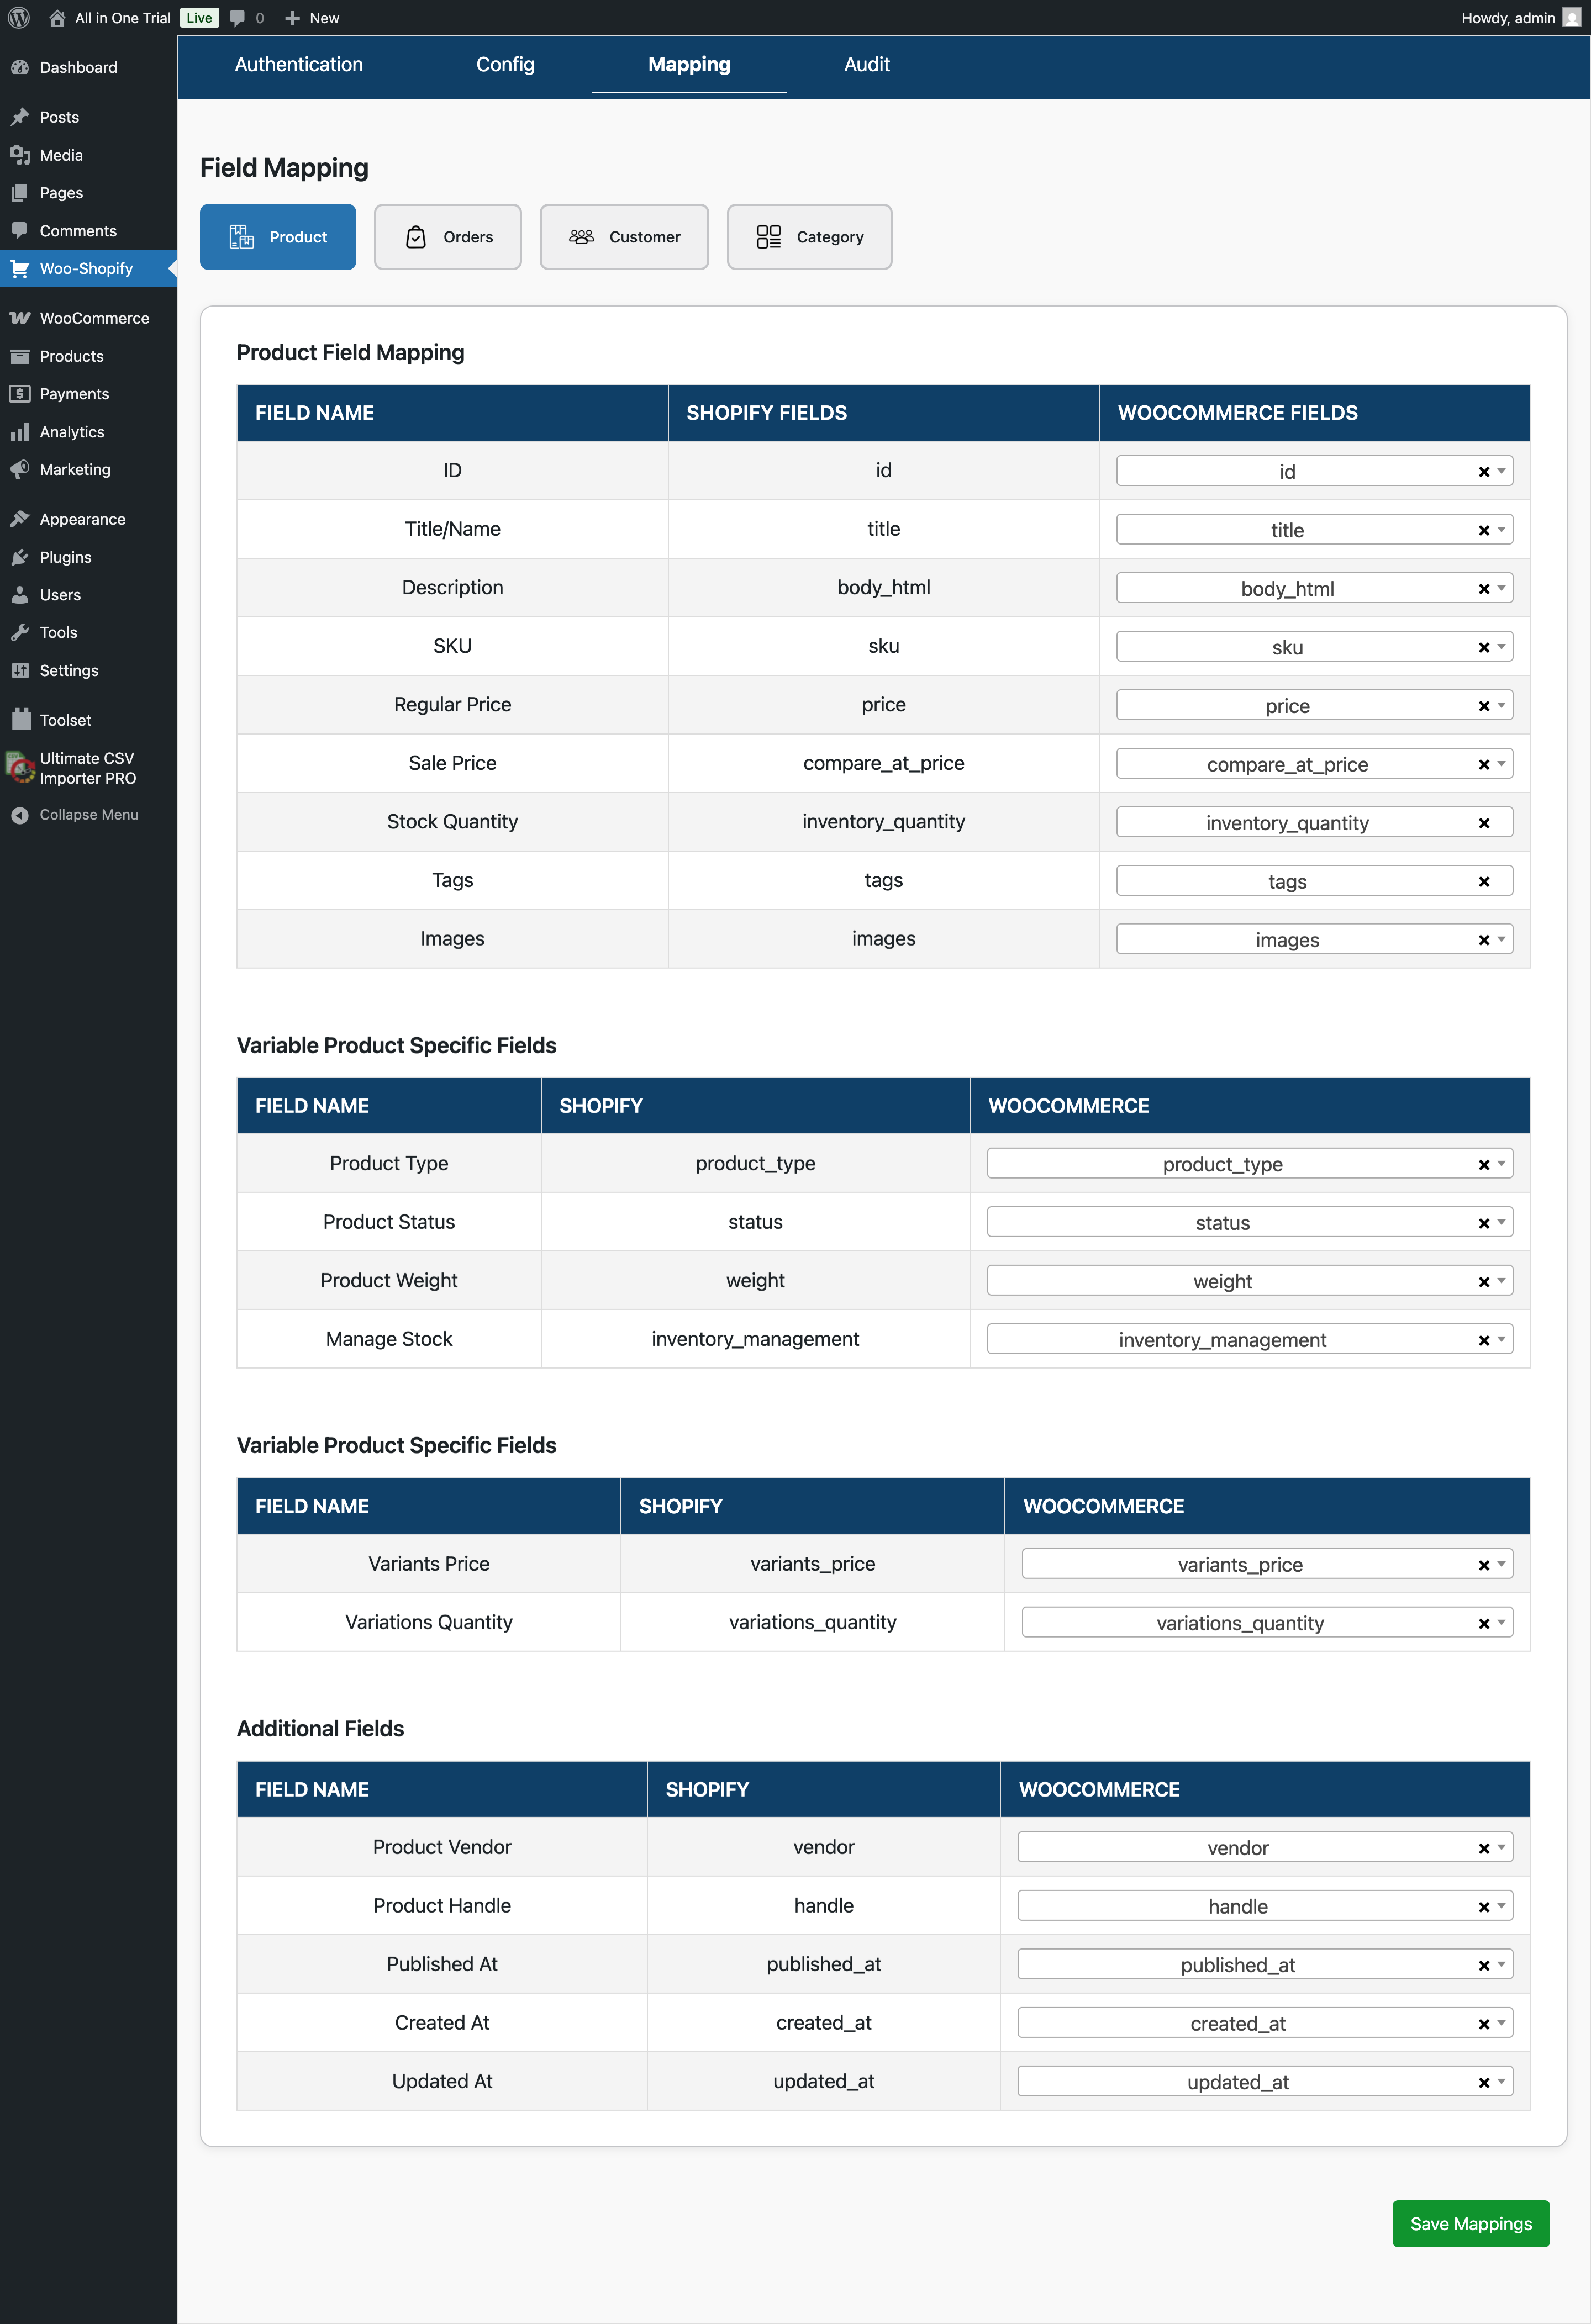Clear the inventory_quantity WooCommerce selection

pyautogui.click(x=1484, y=823)
